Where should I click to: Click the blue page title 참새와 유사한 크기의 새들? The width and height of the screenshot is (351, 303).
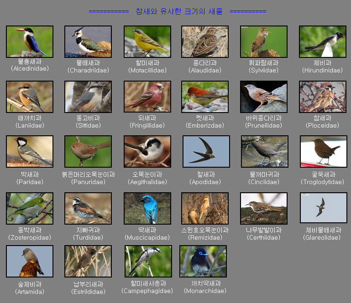[x=179, y=11]
